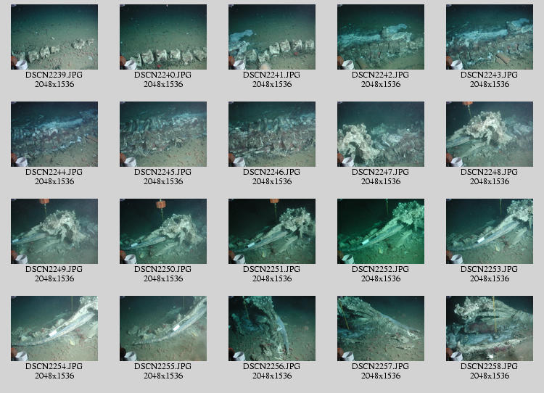Select the DSCN2250.JPG thumbnail
This screenshot has height=393, width=544.
point(163,231)
